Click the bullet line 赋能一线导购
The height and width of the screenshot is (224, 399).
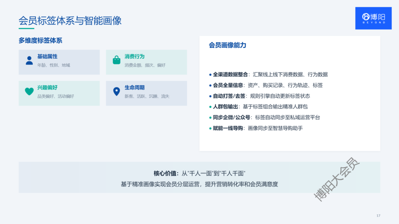coord(256,128)
